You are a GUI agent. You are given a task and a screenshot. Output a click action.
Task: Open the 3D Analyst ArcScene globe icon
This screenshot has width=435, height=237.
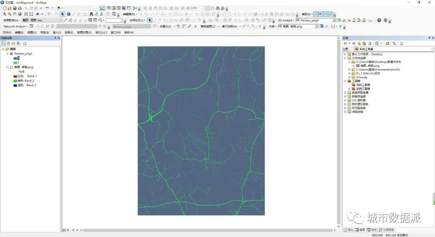coord(379,20)
